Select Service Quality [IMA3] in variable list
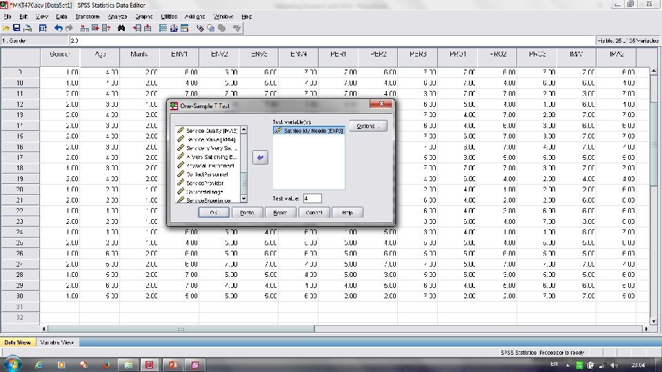Image resolution: width=662 pixels, height=372 pixels. coord(208,131)
